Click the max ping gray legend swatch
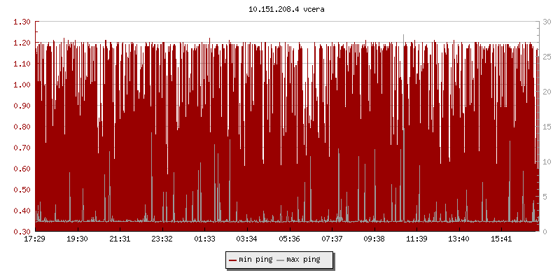Image resolution: width=560 pixels, height=280 pixels. (x=281, y=260)
